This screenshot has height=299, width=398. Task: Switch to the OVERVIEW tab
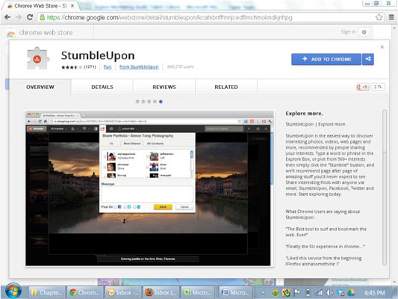pyautogui.click(x=40, y=87)
